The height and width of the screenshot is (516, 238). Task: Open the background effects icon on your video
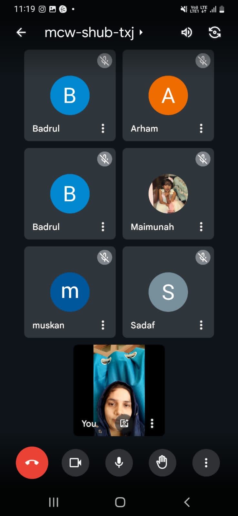[x=124, y=423]
